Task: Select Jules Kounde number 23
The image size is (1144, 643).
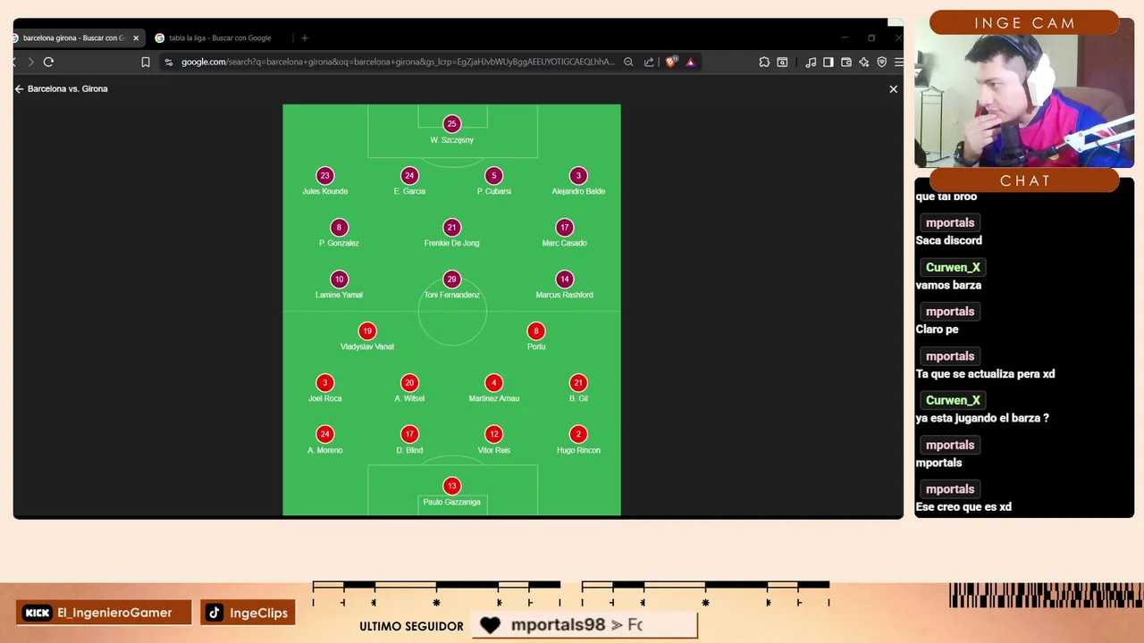Action: tap(324, 181)
